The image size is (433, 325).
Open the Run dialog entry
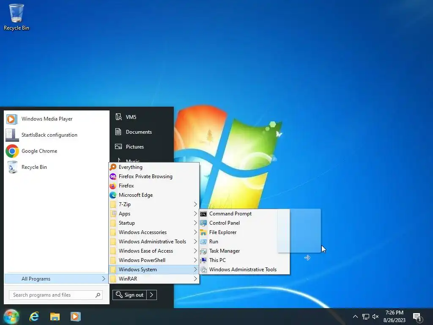coord(244,242)
